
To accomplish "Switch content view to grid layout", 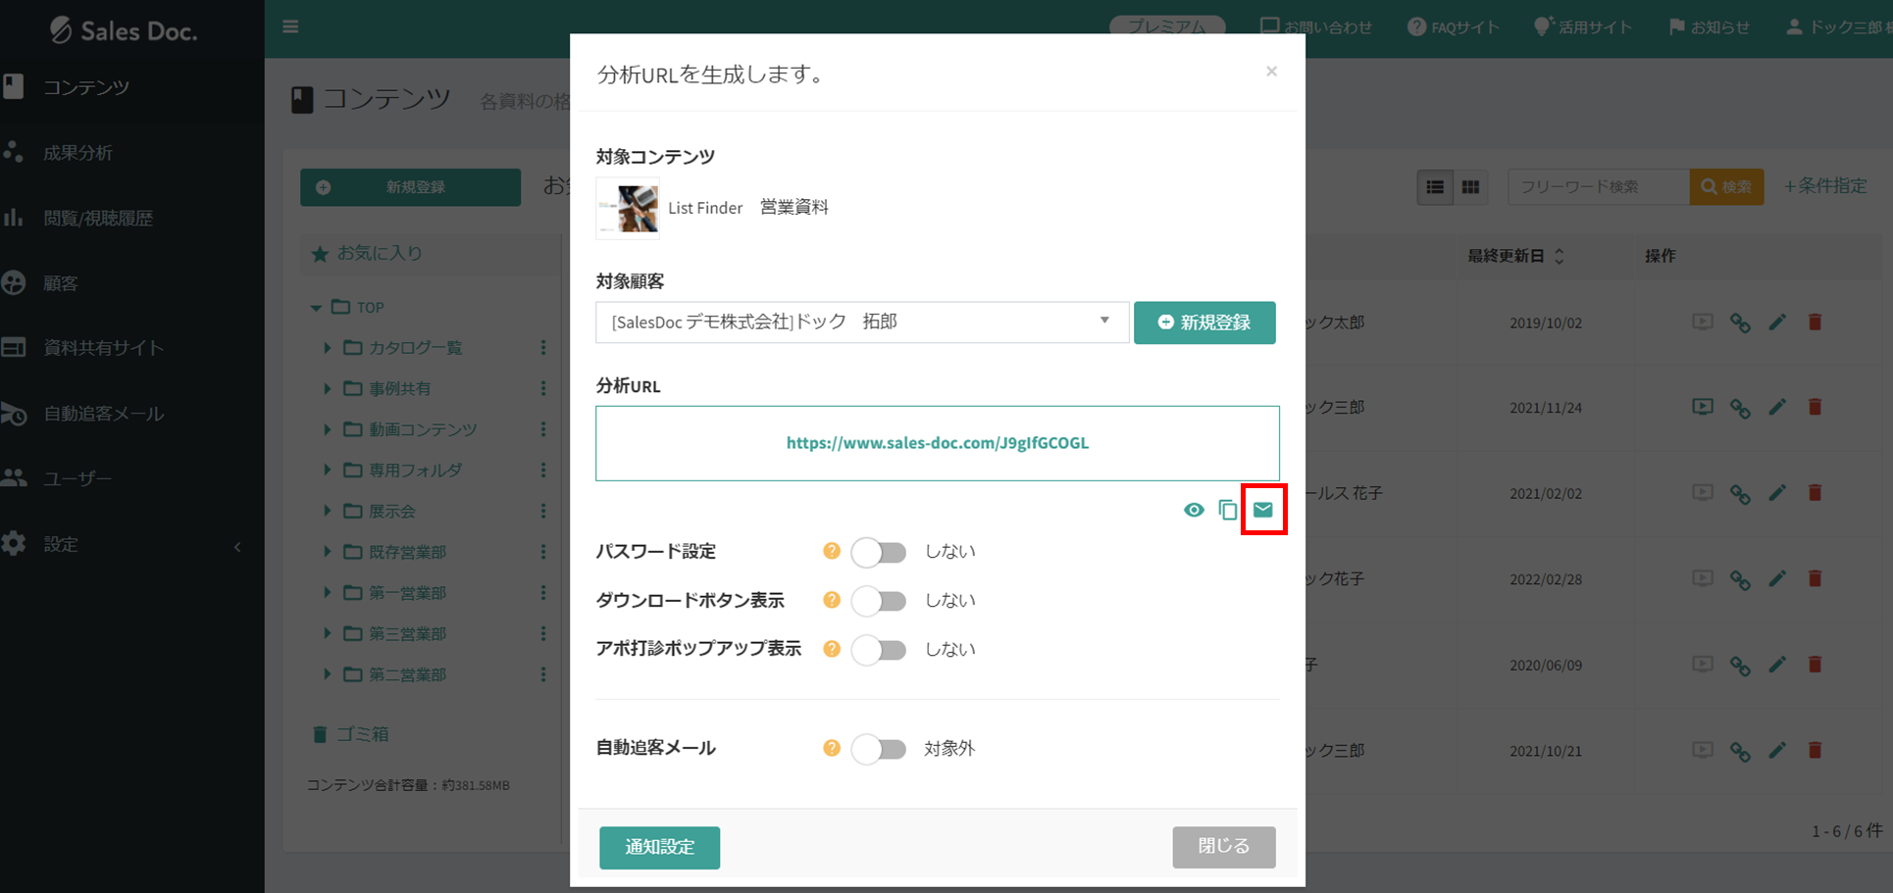I will [1469, 186].
